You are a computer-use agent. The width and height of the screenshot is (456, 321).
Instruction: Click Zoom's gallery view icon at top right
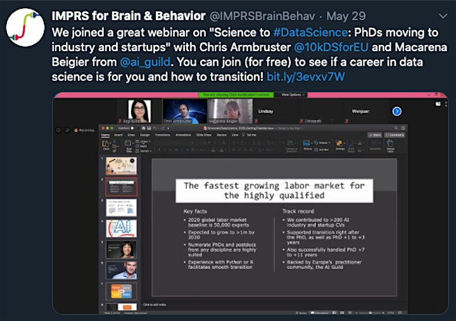(x=438, y=104)
